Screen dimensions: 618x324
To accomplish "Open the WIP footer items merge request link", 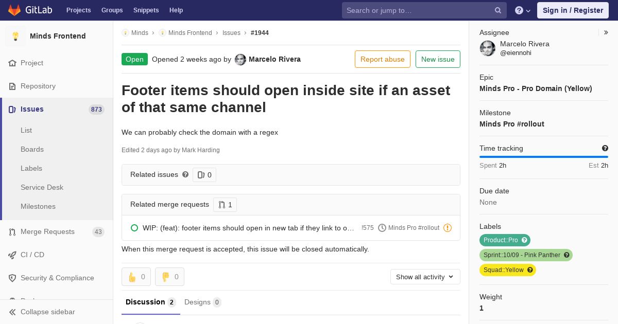I will [248, 228].
